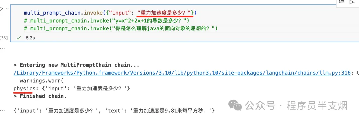Click the green success checkmark icon
This screenshot has width=359, height=120.
19,38
